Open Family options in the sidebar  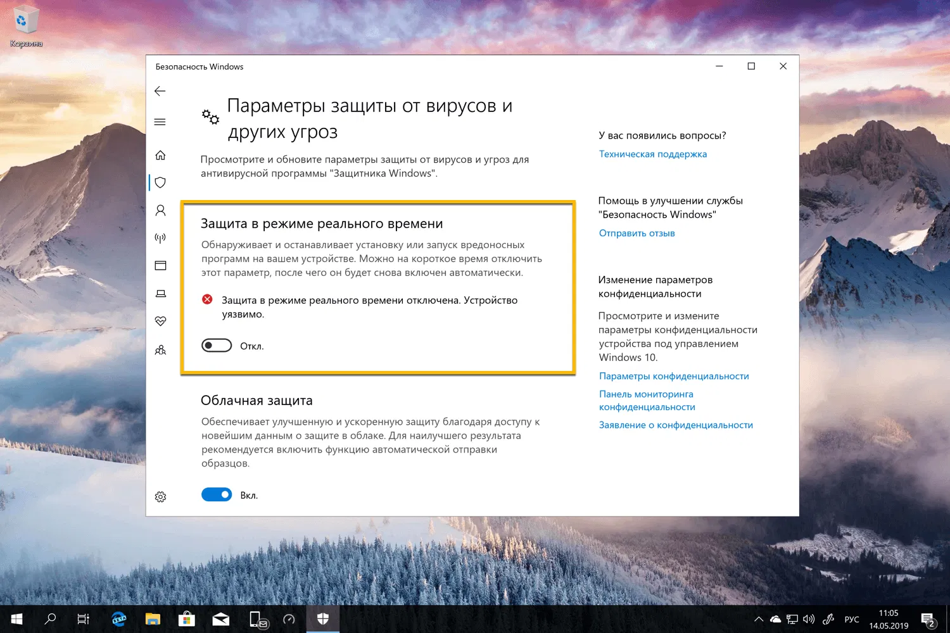pyautogui.click(x=160, y=350)
